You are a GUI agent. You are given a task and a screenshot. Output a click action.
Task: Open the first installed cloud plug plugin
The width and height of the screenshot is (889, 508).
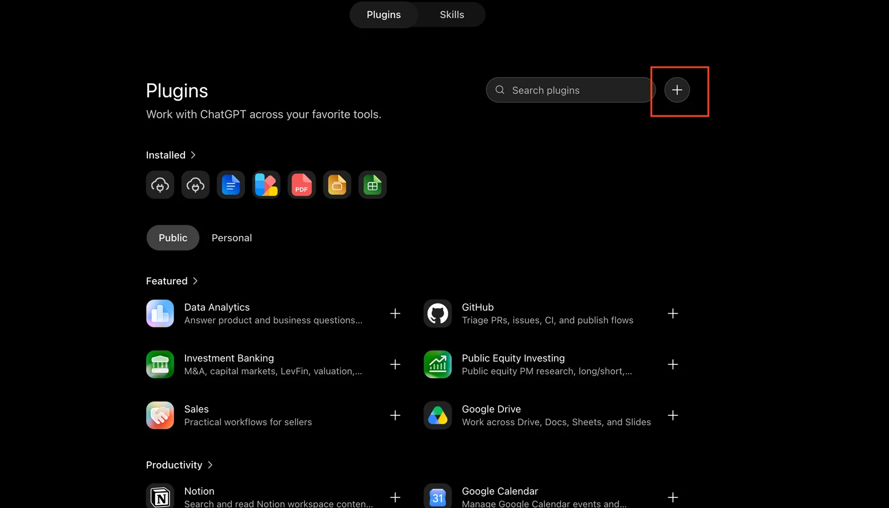pyautogui.click(x=160, y=185)
